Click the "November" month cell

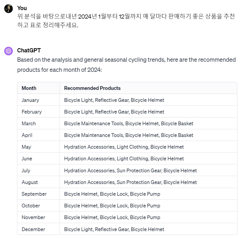(x=34, y=218)
